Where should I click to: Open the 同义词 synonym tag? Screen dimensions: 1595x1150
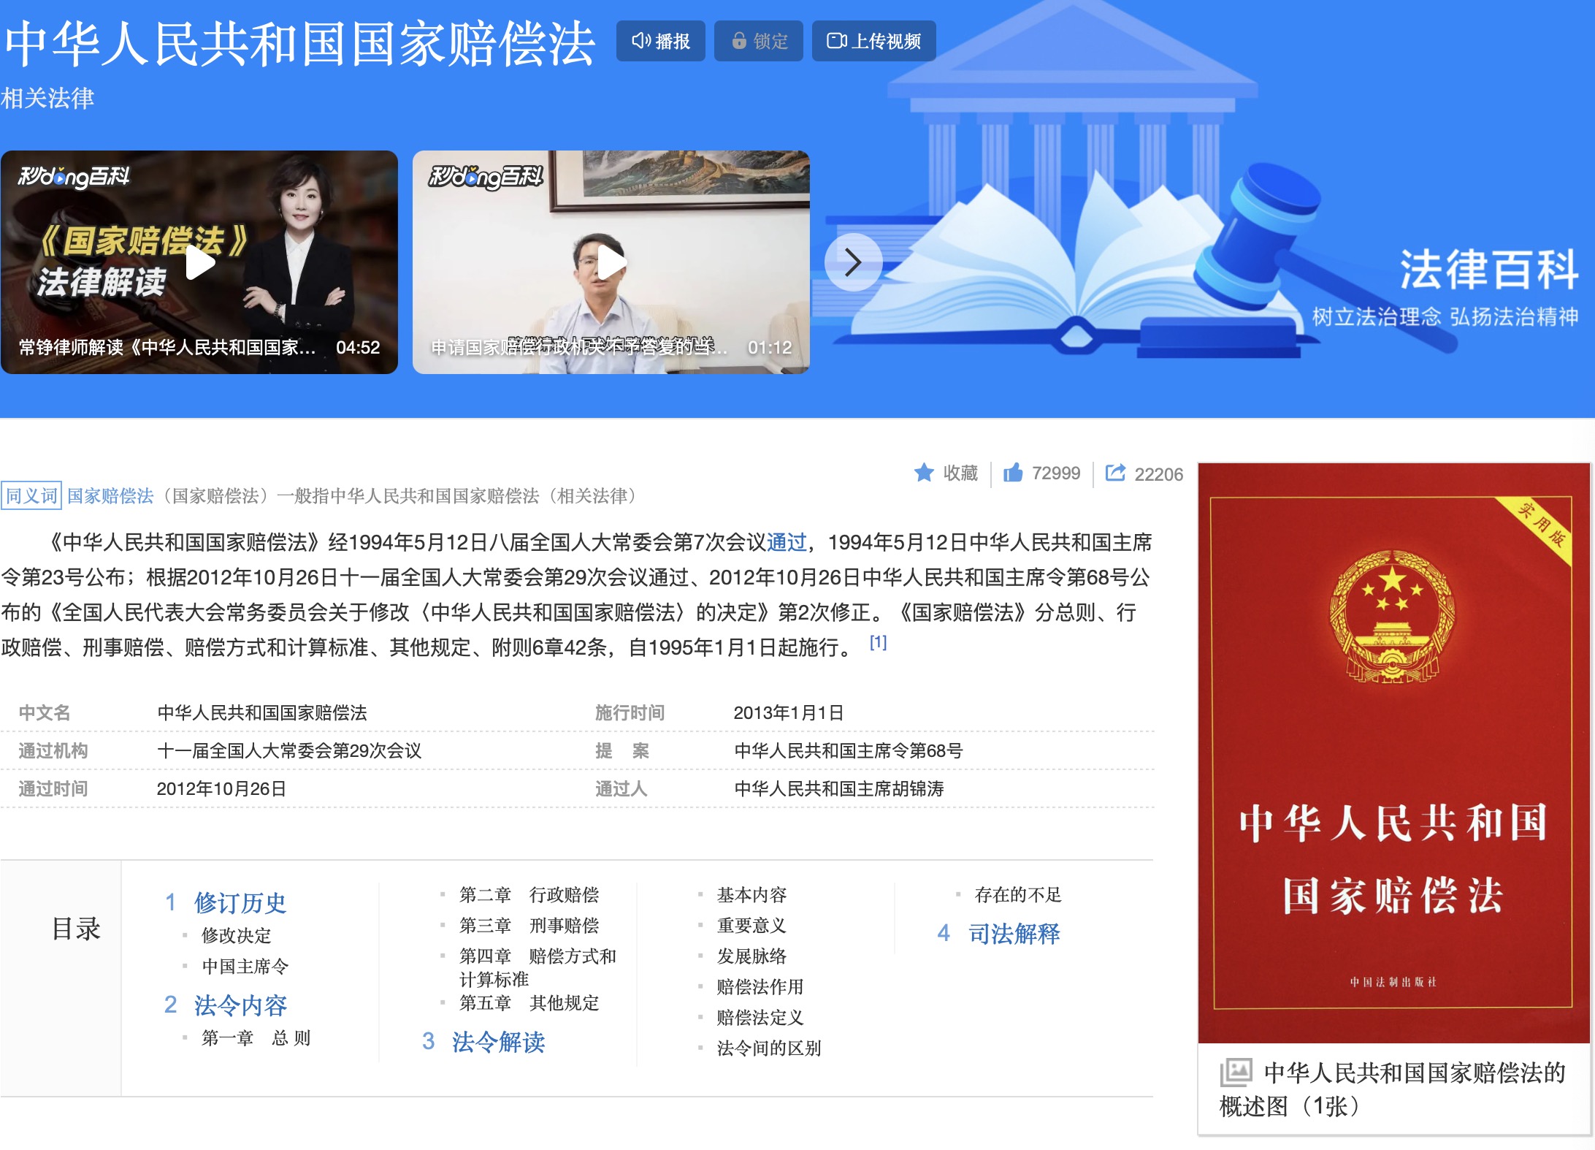click(31, 496)
